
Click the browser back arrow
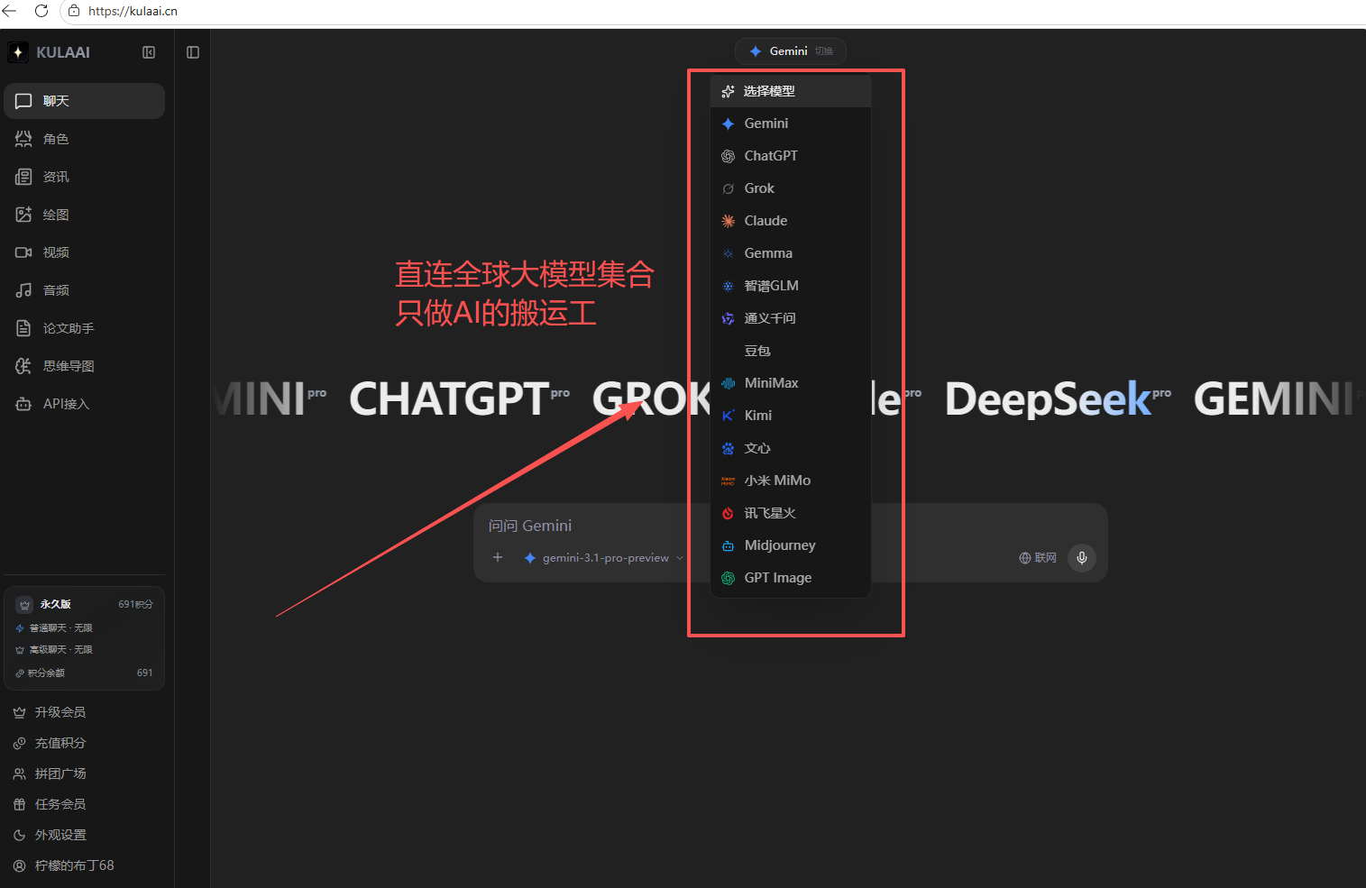9,11
